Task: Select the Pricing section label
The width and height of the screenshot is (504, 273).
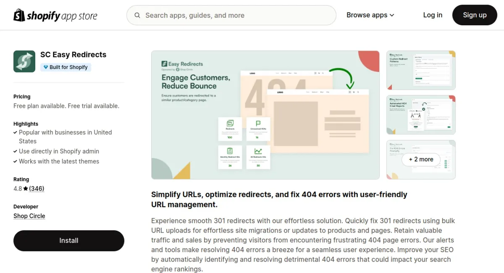Action: point(22,97)
